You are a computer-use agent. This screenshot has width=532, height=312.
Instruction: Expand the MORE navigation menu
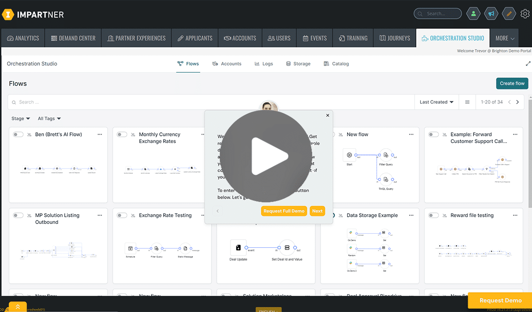[x=505, y=39]
